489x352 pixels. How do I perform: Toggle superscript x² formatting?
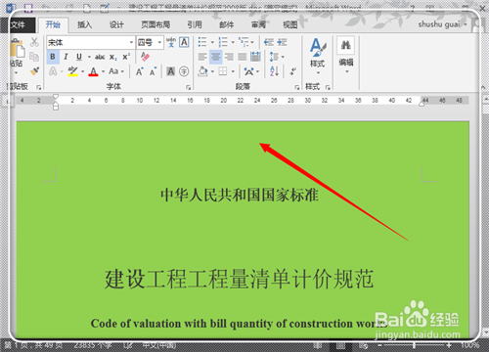pos(126,57)
